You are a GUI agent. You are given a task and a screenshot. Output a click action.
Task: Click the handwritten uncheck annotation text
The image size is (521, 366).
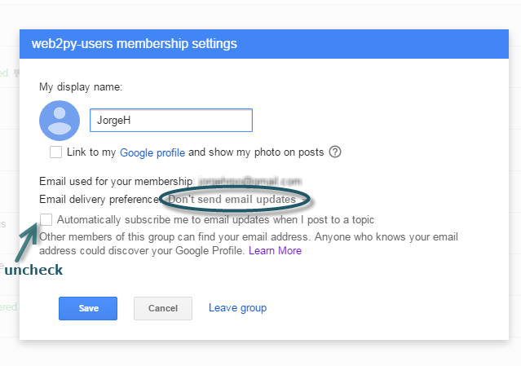click(33, 269)
